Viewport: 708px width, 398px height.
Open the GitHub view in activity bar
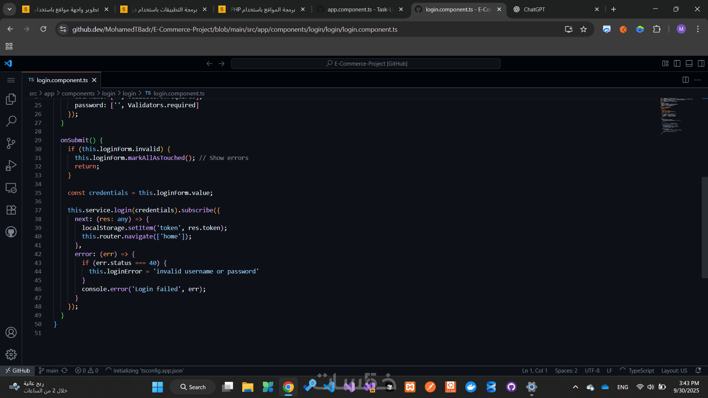[11, 232]
